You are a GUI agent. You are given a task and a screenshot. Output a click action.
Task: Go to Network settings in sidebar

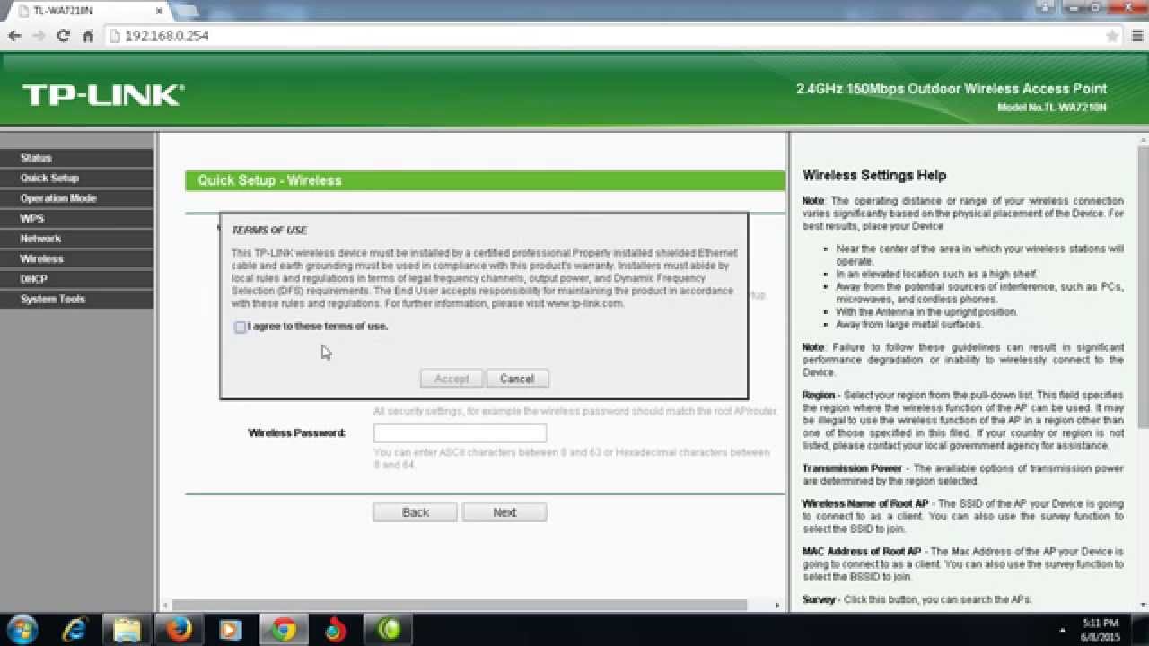[76, 239]
